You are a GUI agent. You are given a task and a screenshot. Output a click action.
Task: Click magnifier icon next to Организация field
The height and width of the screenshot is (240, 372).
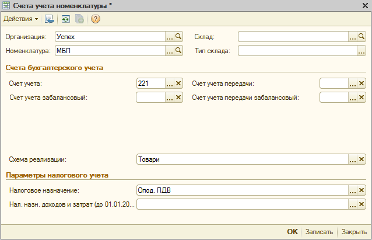pos(179,36)
